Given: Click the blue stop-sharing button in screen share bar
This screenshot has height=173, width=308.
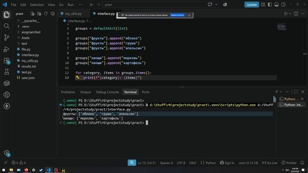Looking at the screenshot, I should click(x=178, y=15).
